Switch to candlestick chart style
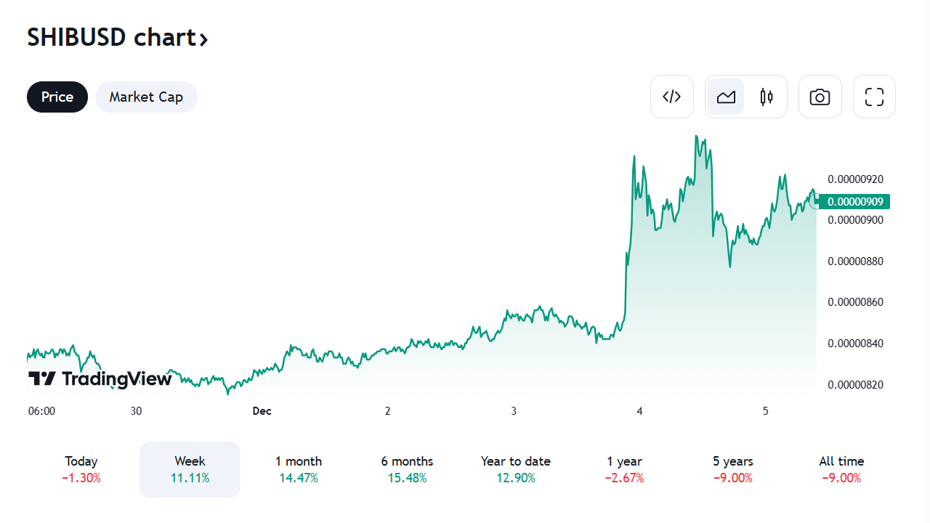 click(x=767, y=97)
